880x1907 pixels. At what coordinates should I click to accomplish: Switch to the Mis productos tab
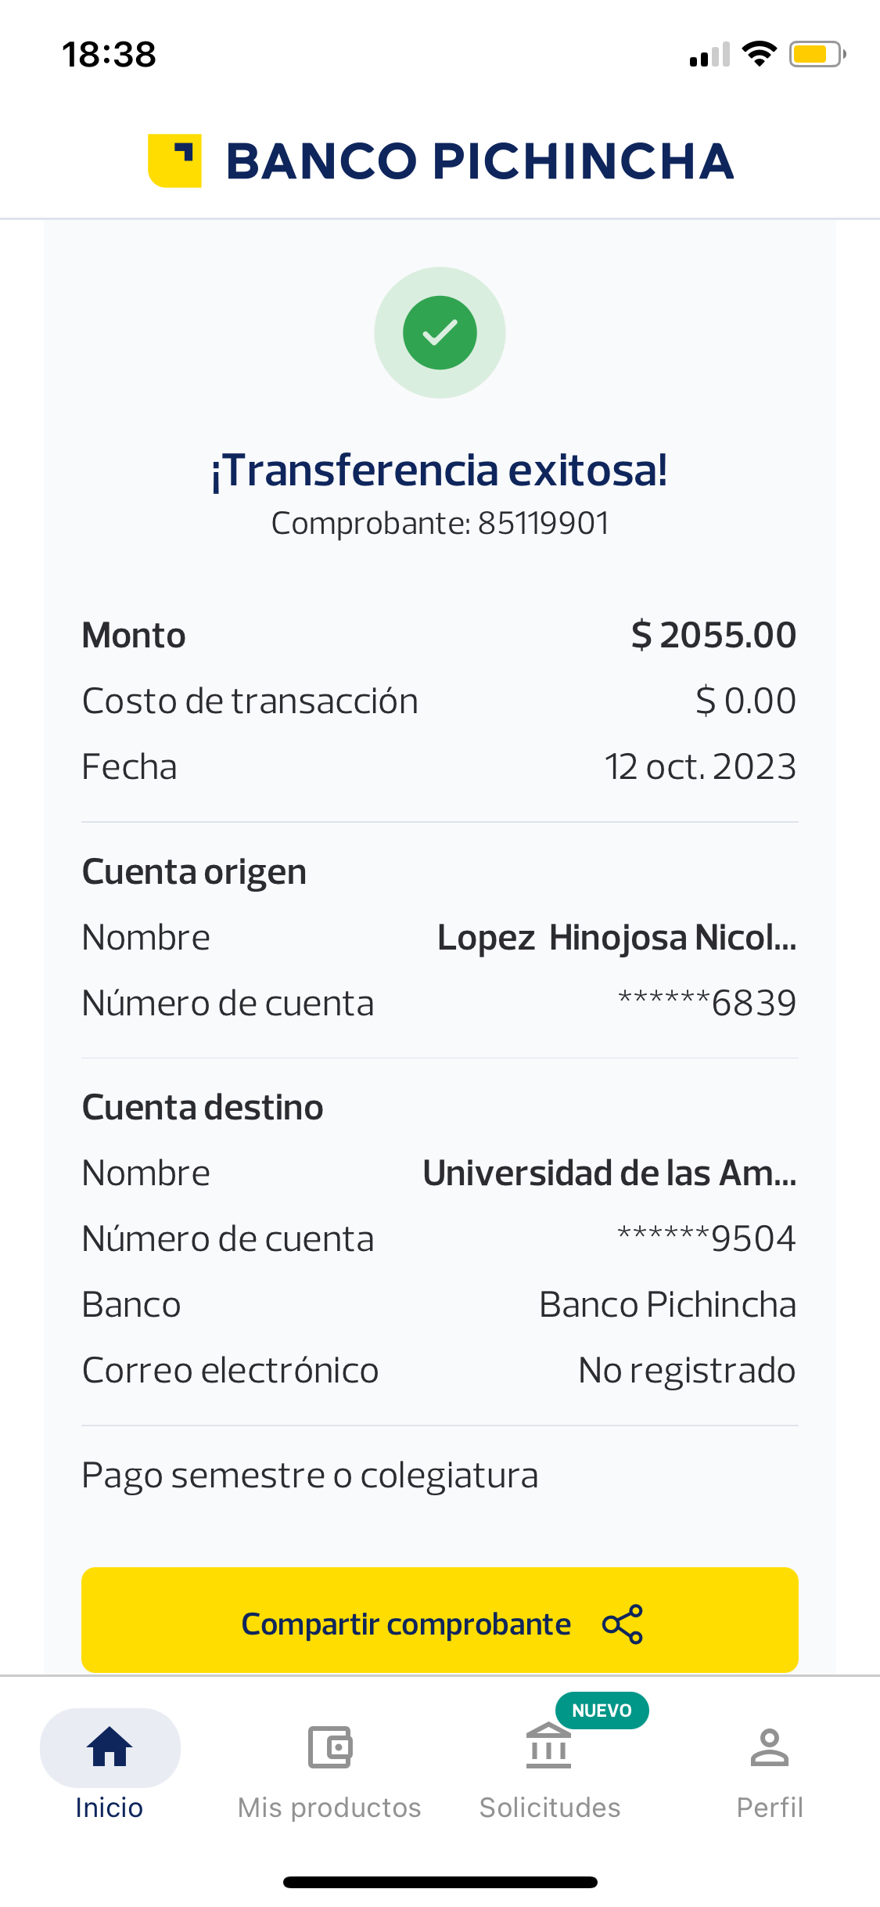click(x=329, y=1808)
